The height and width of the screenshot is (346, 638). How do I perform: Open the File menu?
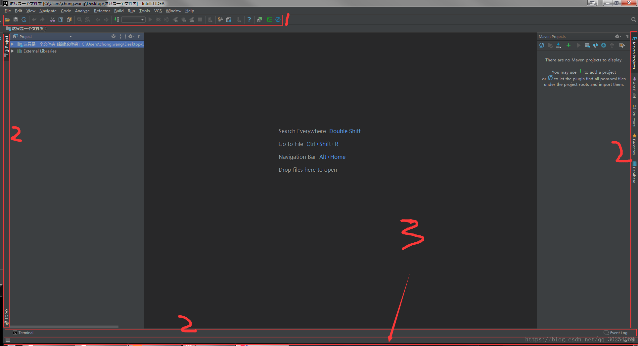(8, 11)
